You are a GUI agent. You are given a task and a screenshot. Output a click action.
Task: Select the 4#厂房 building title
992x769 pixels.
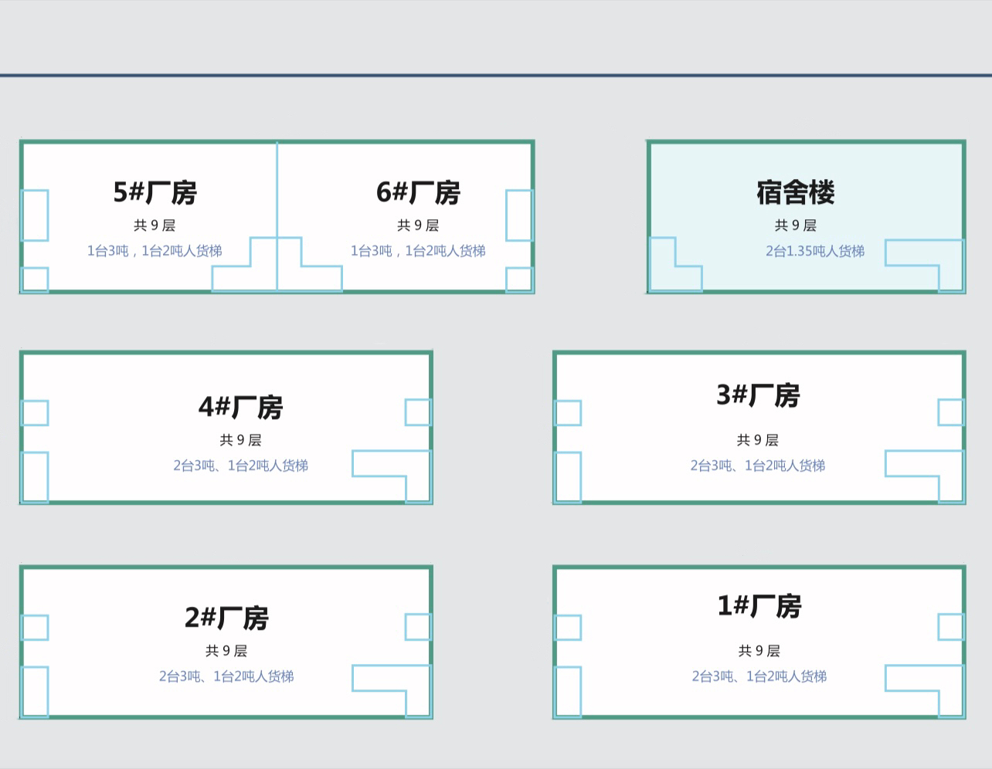coord(240,407)
